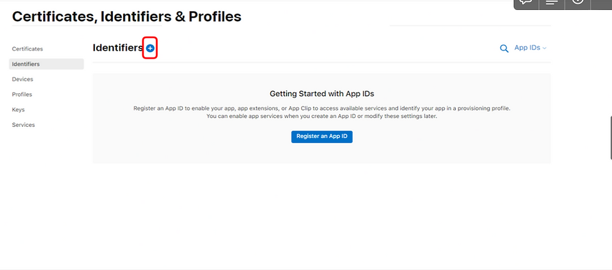Screen dimensions: 612x270
Task: Select Services in the sidebar
Action: (23, 125)
